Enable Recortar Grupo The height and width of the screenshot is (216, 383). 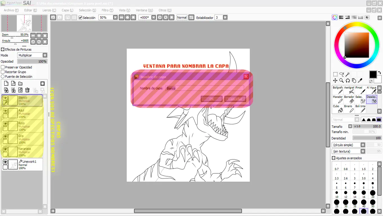pyautogui.click(x=3, y=72)
